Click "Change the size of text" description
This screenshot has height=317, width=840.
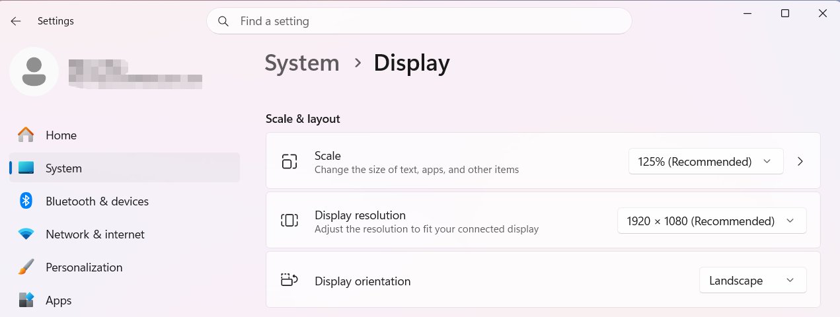416,170
